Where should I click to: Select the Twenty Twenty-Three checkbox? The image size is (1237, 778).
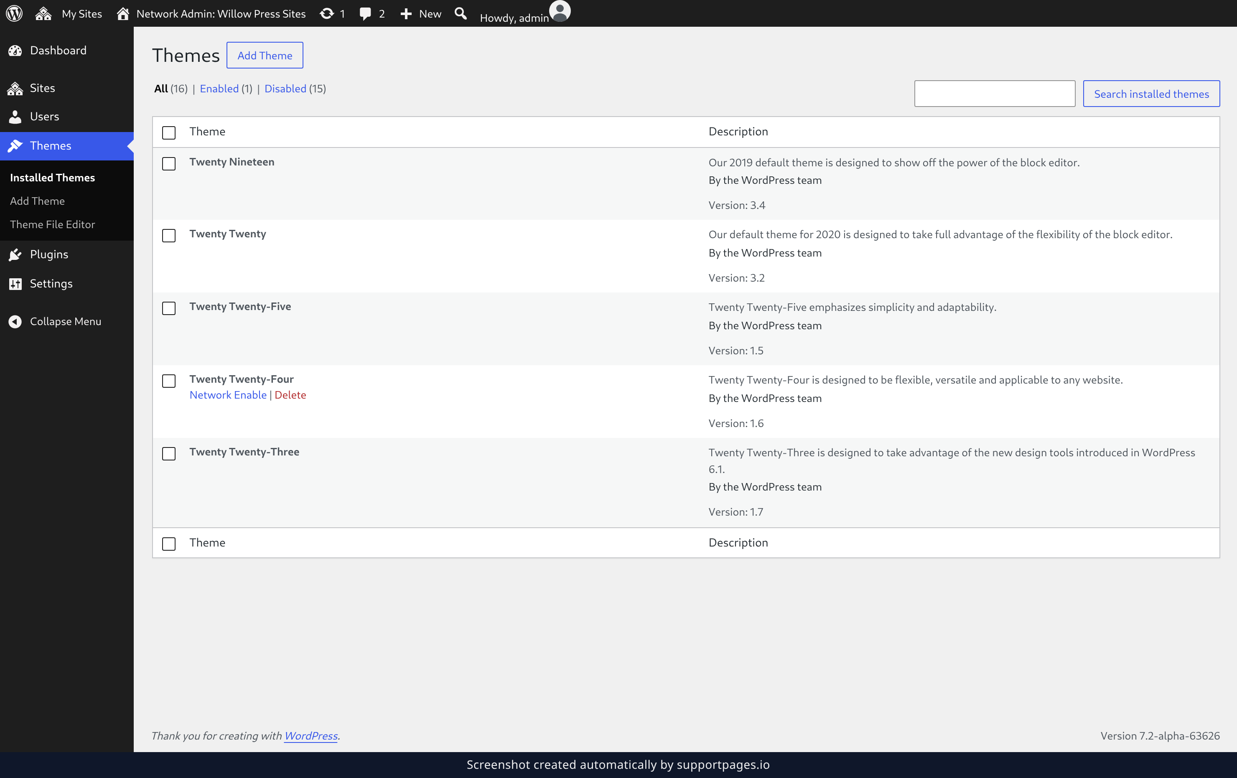point(168,453)
